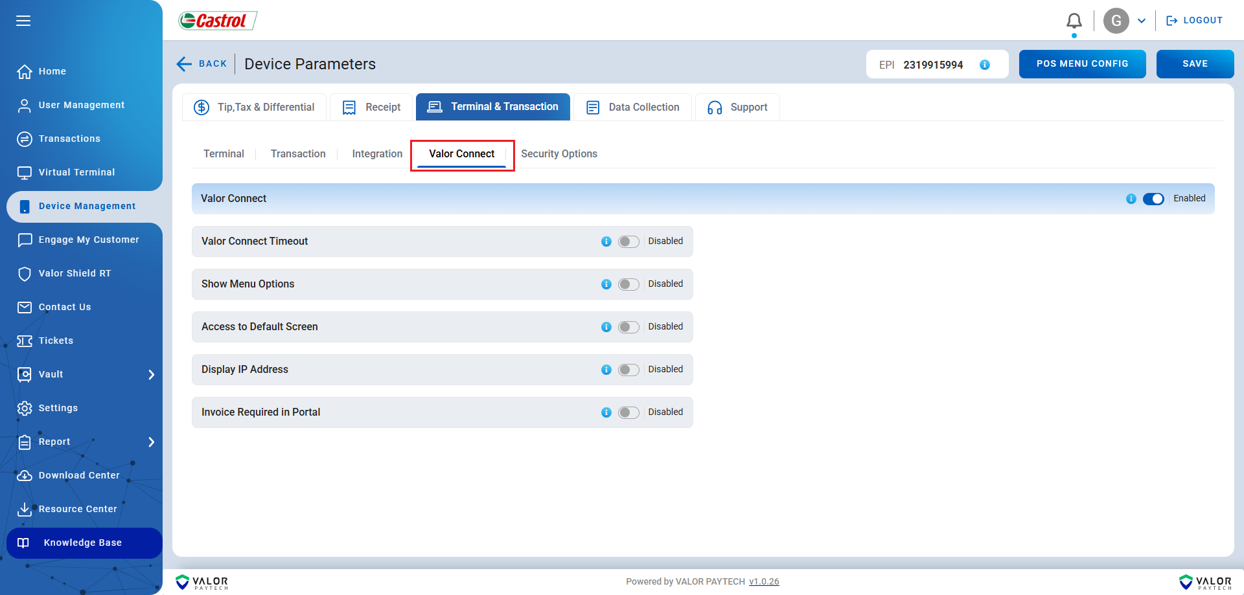Click the Resource Center download icon

point(25,509)
